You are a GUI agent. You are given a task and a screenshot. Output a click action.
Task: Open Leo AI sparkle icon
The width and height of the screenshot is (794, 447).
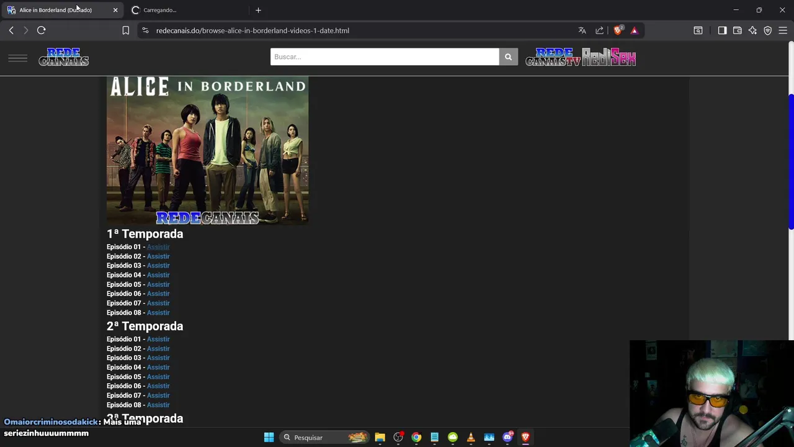pyautogui.click(x=752, y=30)
